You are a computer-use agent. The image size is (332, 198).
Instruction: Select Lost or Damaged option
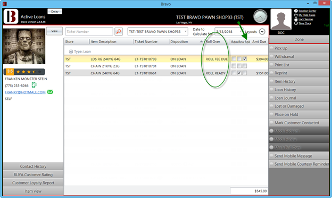tap(299, 106)
